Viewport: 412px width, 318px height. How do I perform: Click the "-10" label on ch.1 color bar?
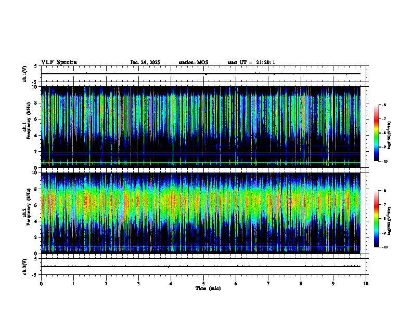coord(384,162)
